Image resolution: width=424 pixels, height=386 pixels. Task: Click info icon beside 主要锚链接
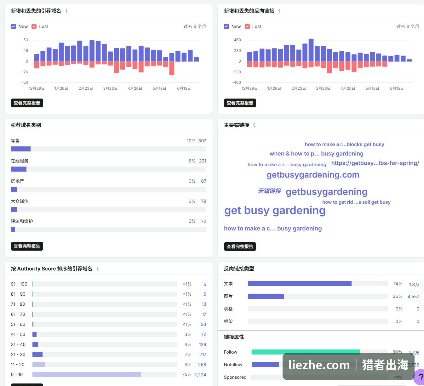click(254, 125)
